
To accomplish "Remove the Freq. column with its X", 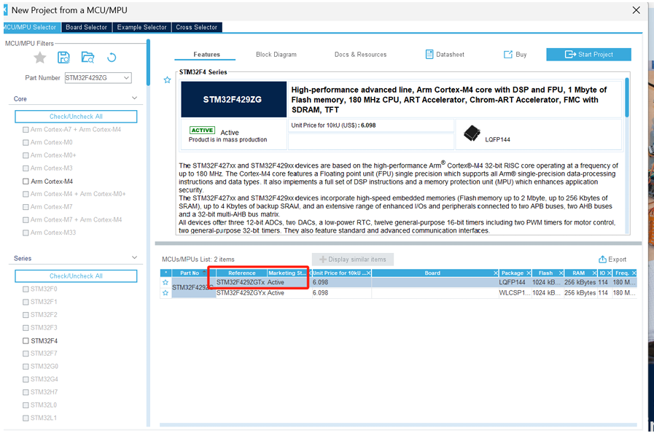I will (634, 273).
